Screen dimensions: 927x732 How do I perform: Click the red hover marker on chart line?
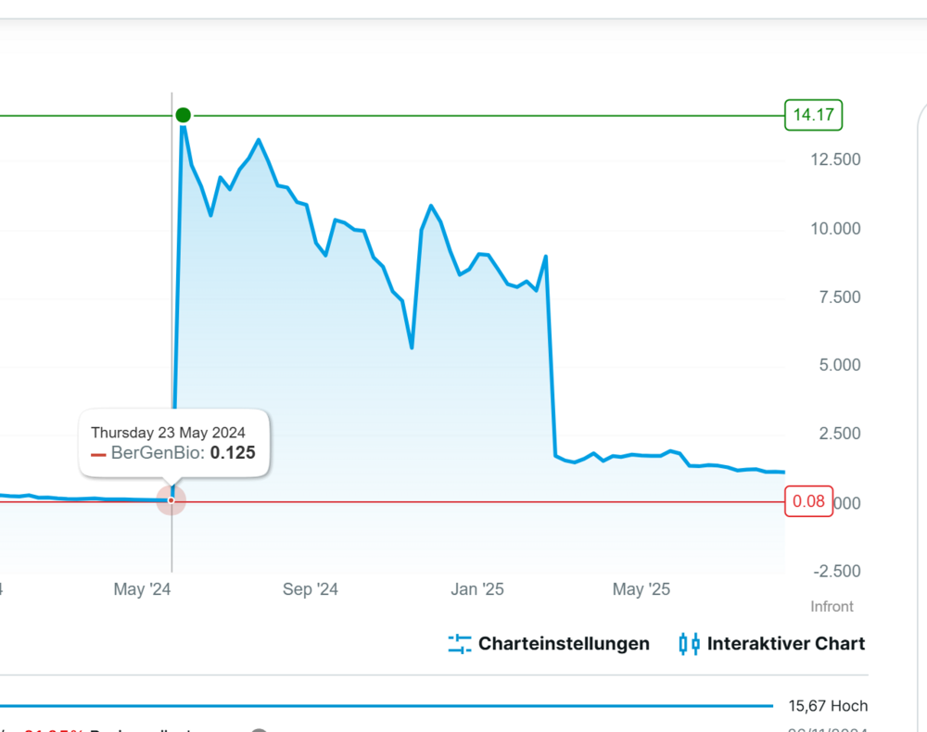pos(171,500)
